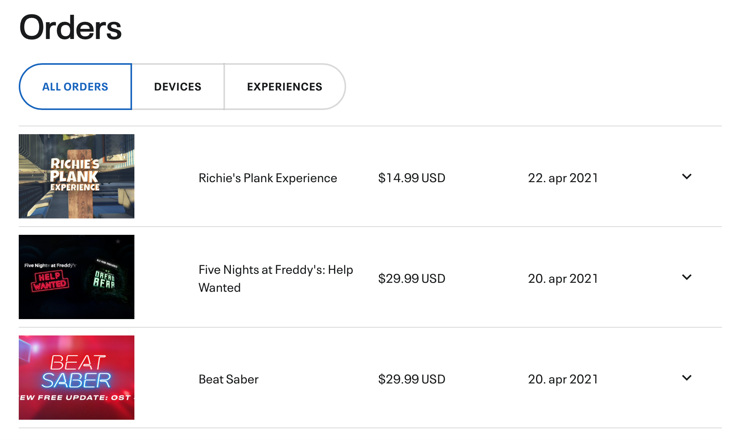729x440 pixels.
Task: Click the $14.99 USD price
Action: coord(411,178)
